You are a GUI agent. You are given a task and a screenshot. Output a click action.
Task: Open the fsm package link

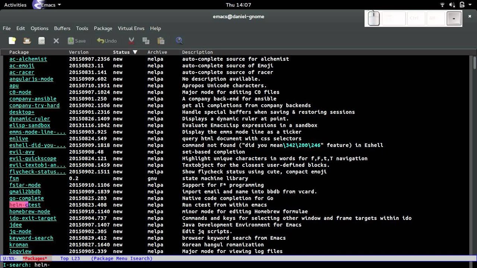tap(14, 178)
